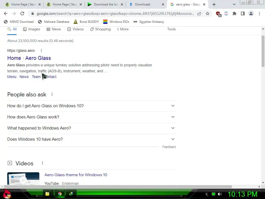Viewport: 265px width, 199px height.
Task: Share this page via the share icon
Action: (x=199, y=13)
